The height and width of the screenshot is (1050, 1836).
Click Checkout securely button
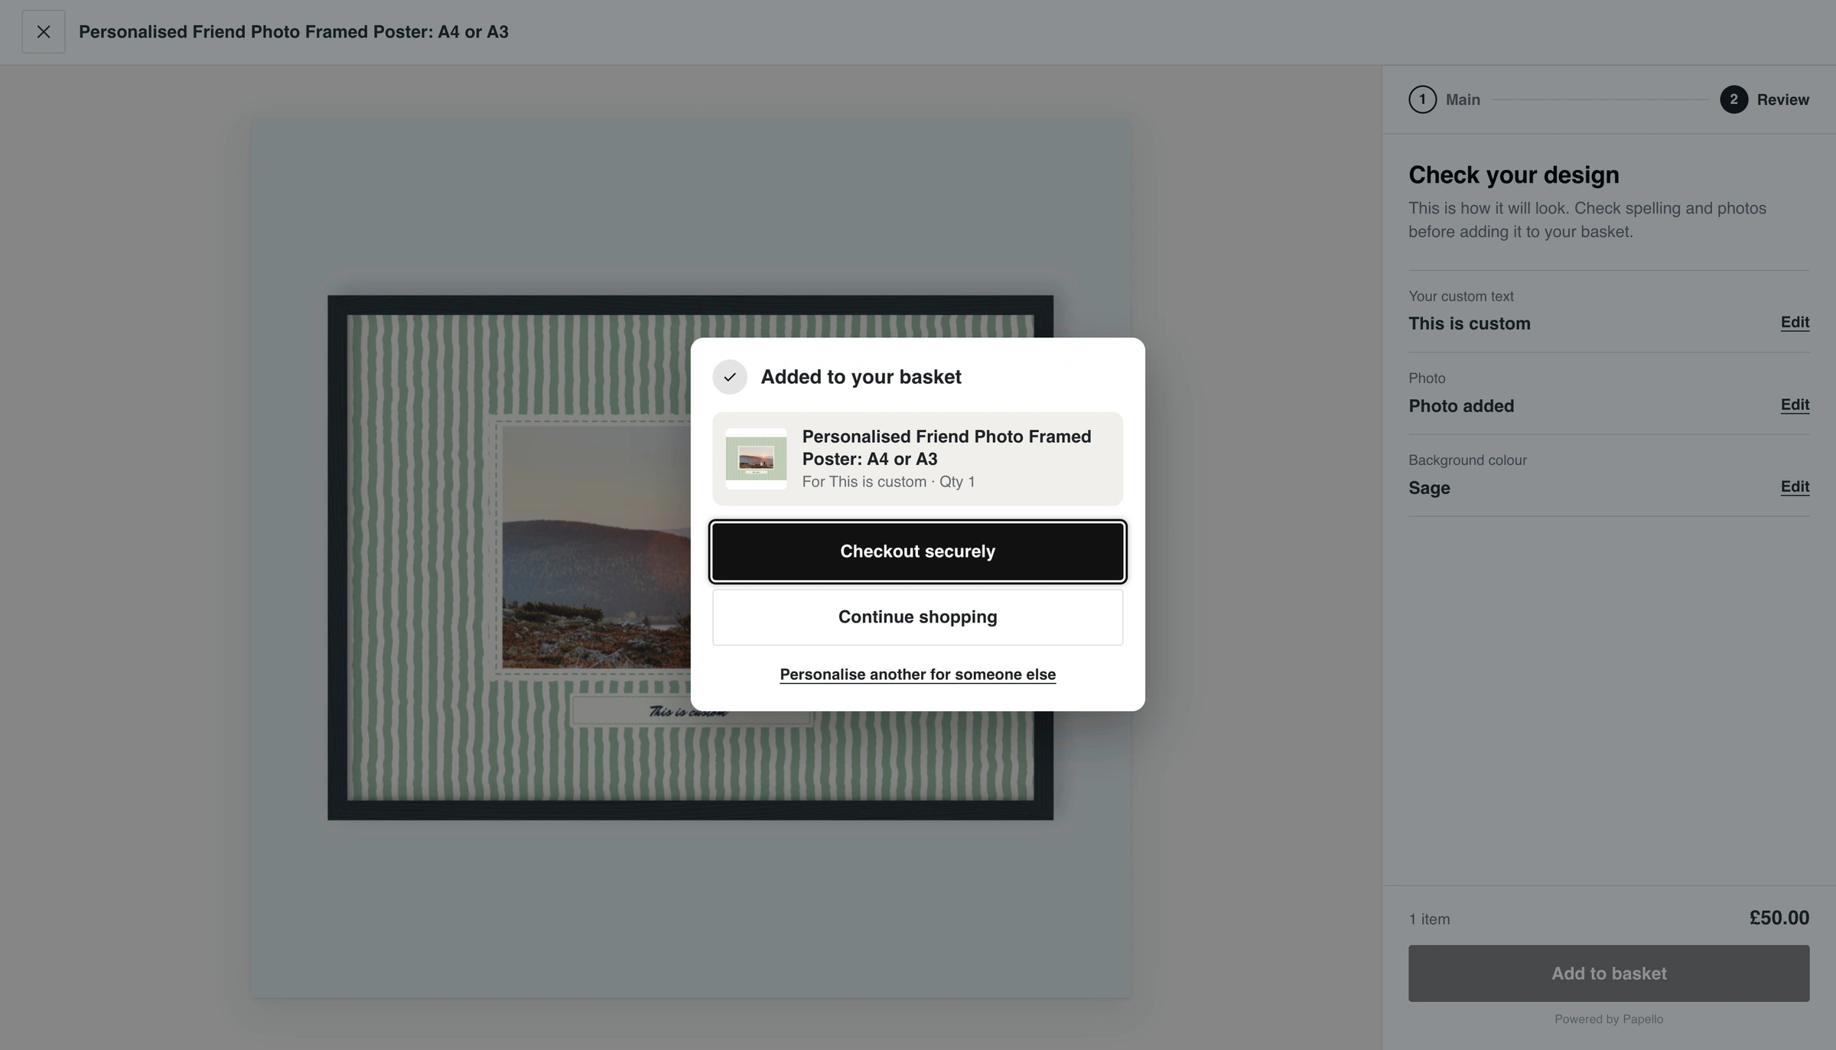pyautogui.click(x=917, y=551)
